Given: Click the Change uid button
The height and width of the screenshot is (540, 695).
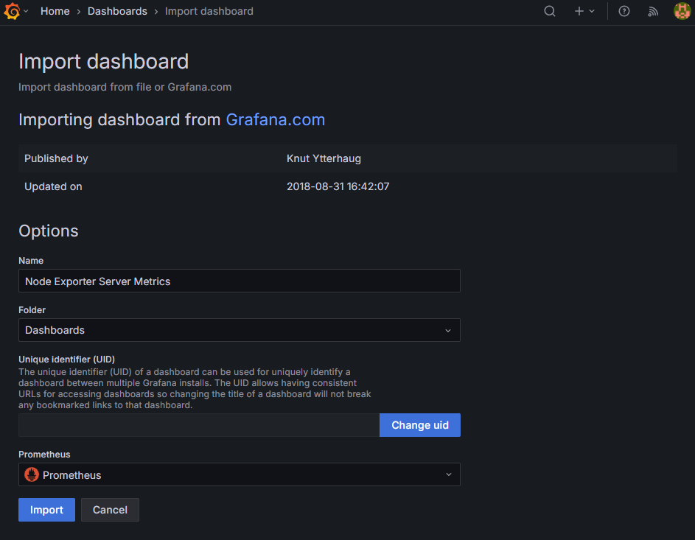Looking at the screenshot, I should point(420,425).
